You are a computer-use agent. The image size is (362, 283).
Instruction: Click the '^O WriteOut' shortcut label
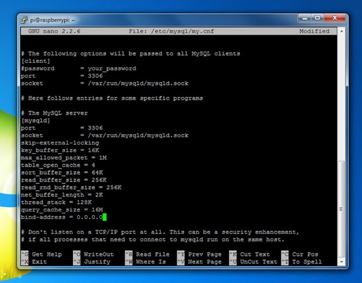94,254
